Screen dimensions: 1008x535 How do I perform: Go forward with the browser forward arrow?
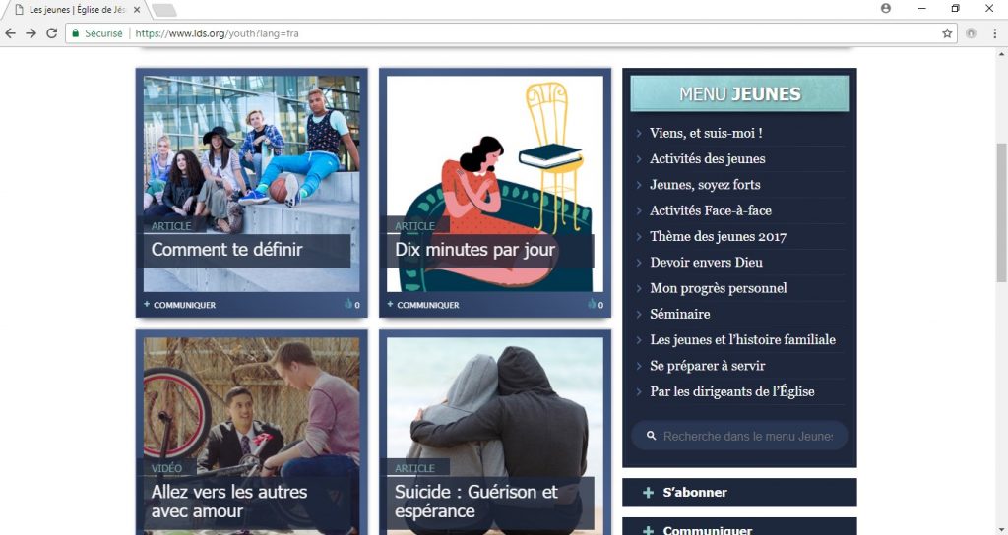pyautogui.click(x=31, y=33)
